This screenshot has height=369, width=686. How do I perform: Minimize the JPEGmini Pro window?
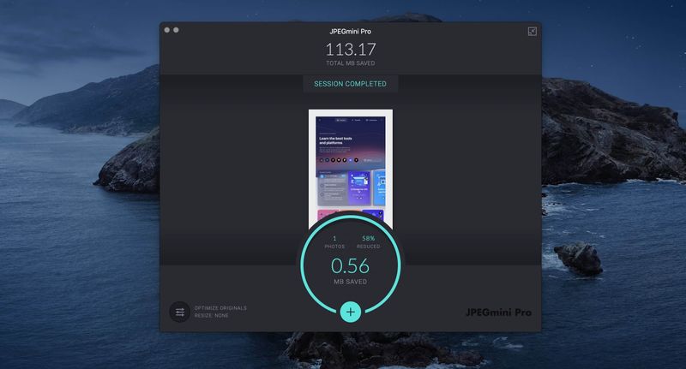point(176,30)
